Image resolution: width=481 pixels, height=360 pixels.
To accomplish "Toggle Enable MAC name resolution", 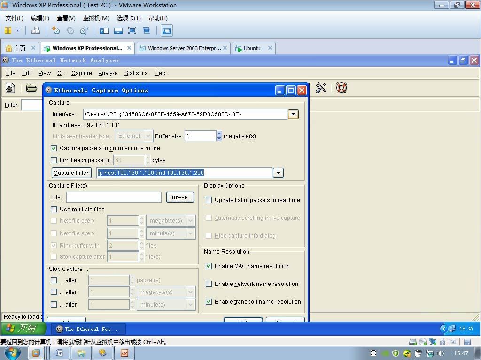I will tap(209, 266).
